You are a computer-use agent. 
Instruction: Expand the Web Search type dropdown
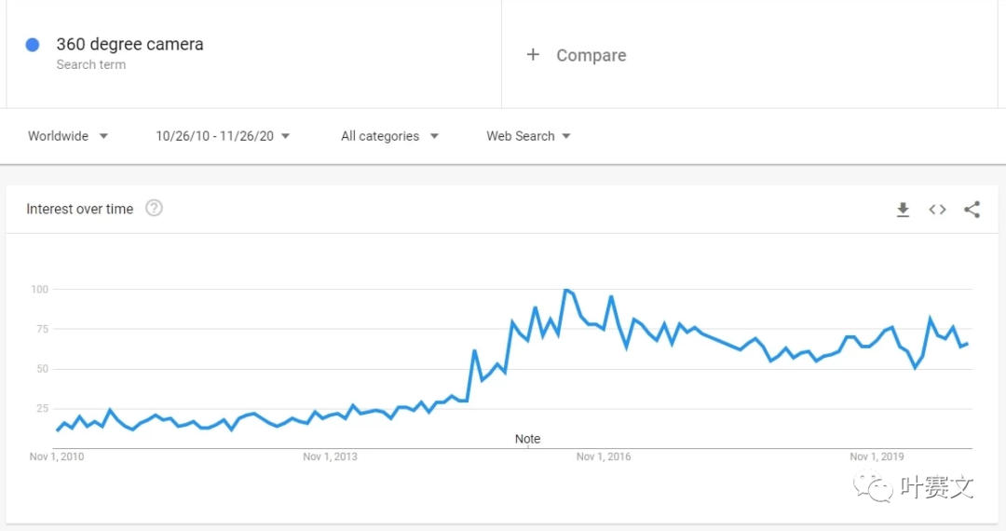[528, 136]
